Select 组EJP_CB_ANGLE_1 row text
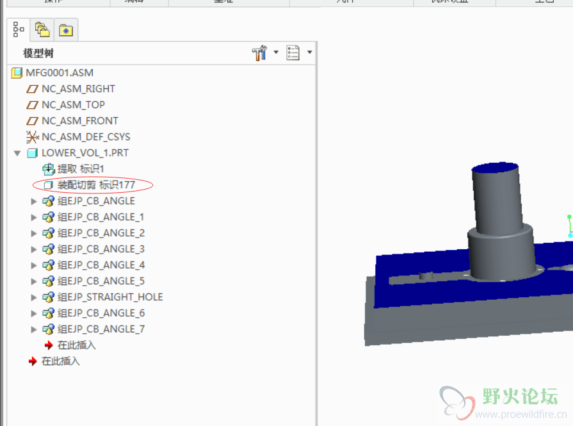The image size is (573, 426). [101, 217]
